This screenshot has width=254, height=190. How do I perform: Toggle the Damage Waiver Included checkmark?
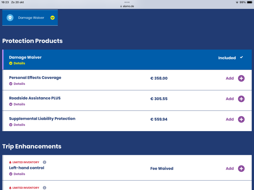pyautogui.click(x=241, y=57)
